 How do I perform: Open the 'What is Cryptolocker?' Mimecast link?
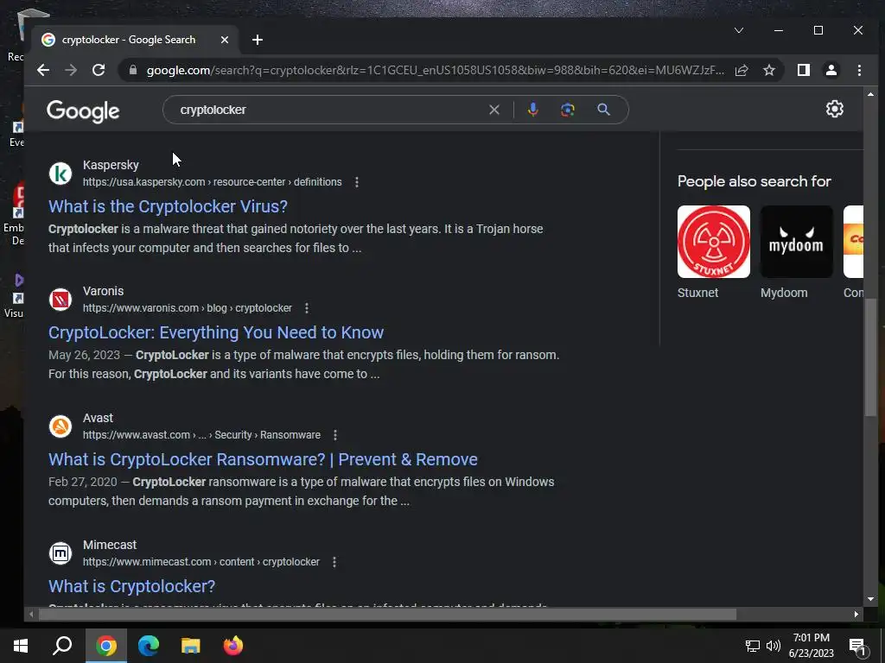click(132, 586)
